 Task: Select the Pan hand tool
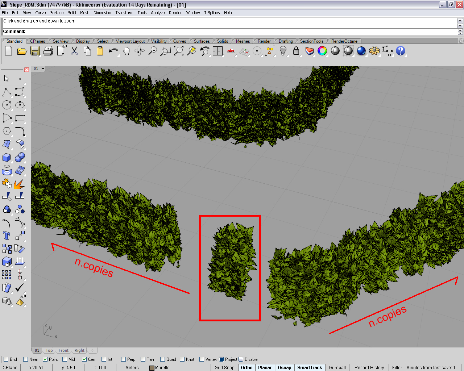[127, 51]
